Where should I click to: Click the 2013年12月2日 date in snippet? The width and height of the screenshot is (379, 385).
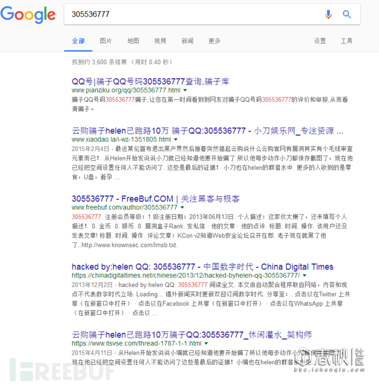(x=92, y=285)
